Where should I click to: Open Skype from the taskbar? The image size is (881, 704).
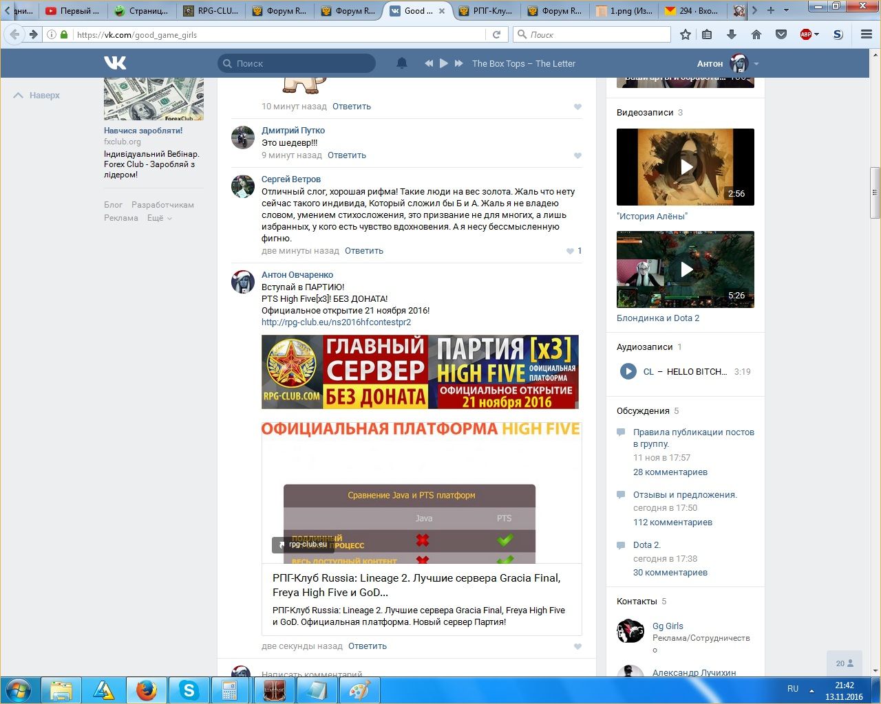pyautogui.click(x=189, y=690)
